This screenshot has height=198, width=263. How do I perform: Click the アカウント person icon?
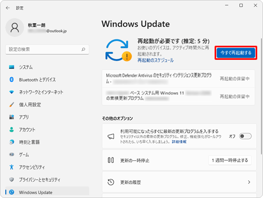point(12,130)
